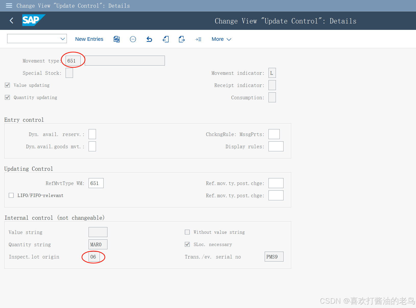Click the back chevron arrow

[11, 21]
